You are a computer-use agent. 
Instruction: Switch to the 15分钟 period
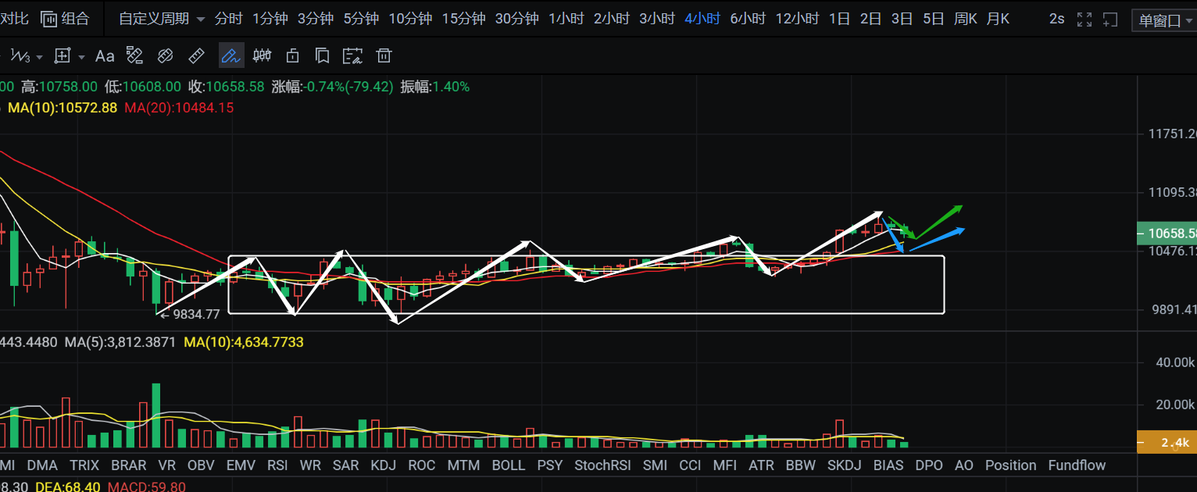pyautogui.click(x=463, y=19)
